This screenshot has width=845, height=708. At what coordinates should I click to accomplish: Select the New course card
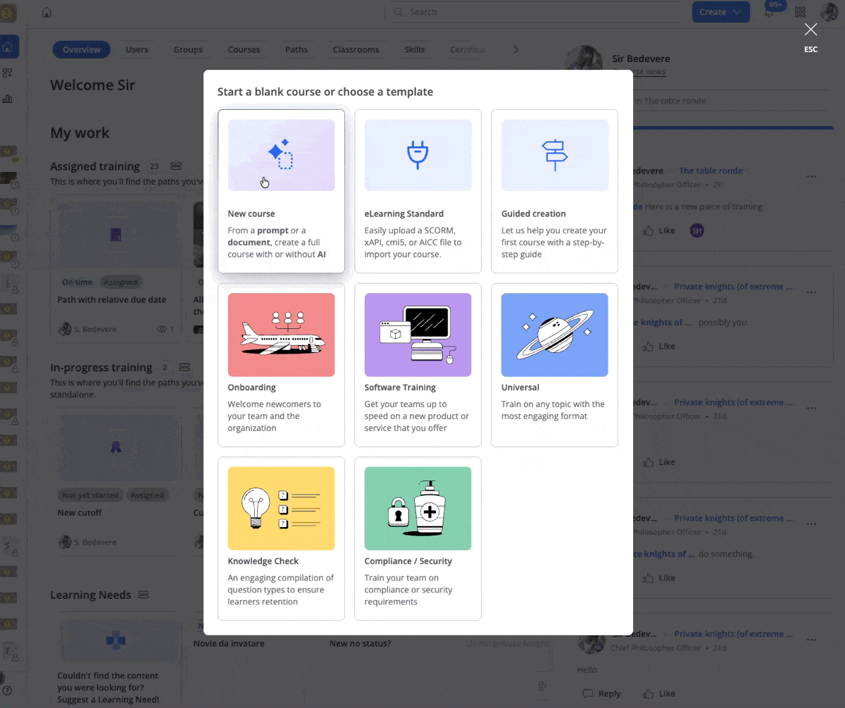tap(281, 191)
